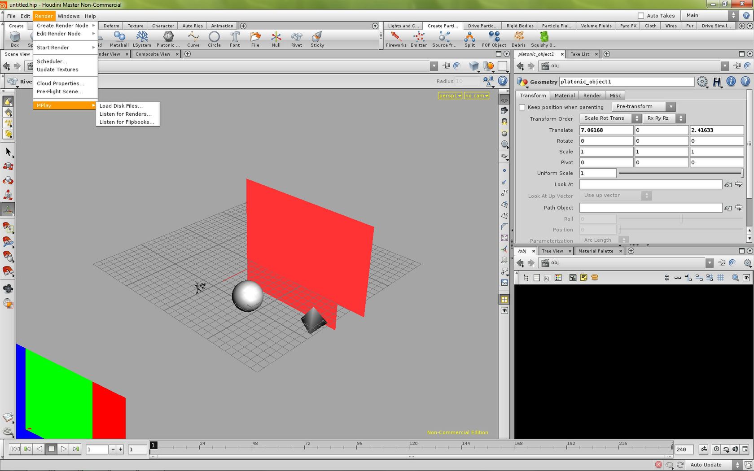Viewport: 754px width, 471px height.
Task: Open the Pre-transform dropdown
Action: click(x=644, y=107)
